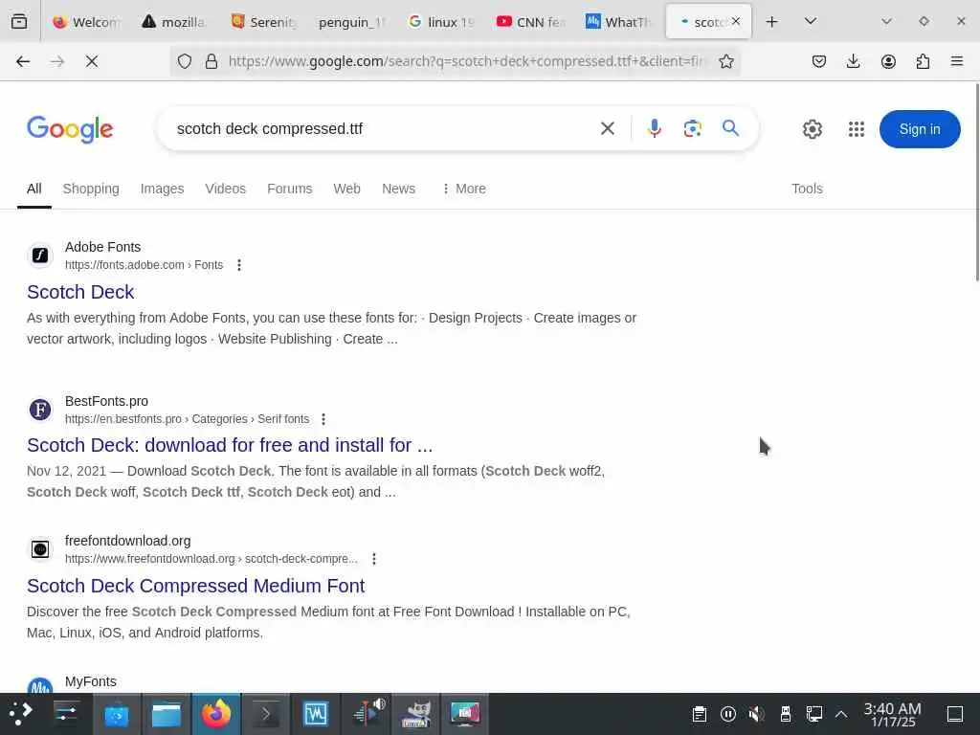Switch to linux Google tab
Screen dimensions: 980x735
(440, 22)
